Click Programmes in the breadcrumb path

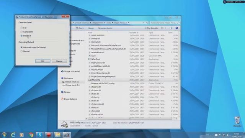[98, 23]
